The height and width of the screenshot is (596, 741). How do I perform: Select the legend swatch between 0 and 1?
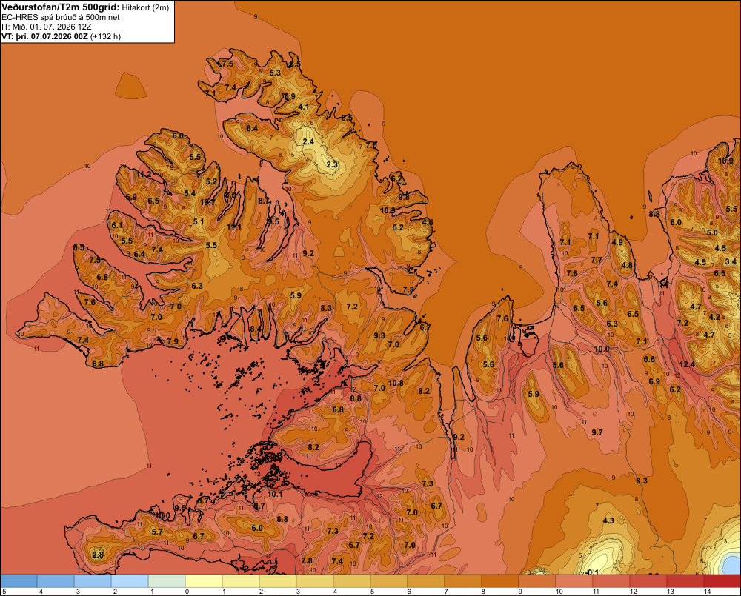[x=204, y=581]
